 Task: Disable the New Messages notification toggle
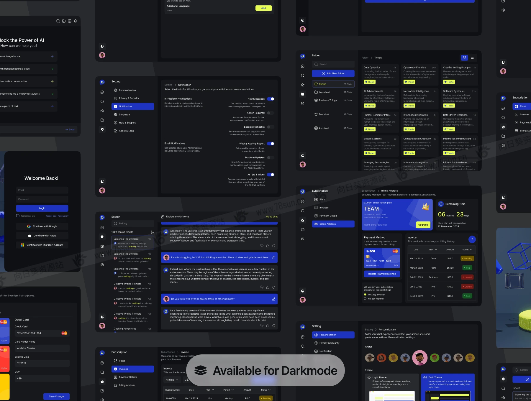[x=271, y=99]
